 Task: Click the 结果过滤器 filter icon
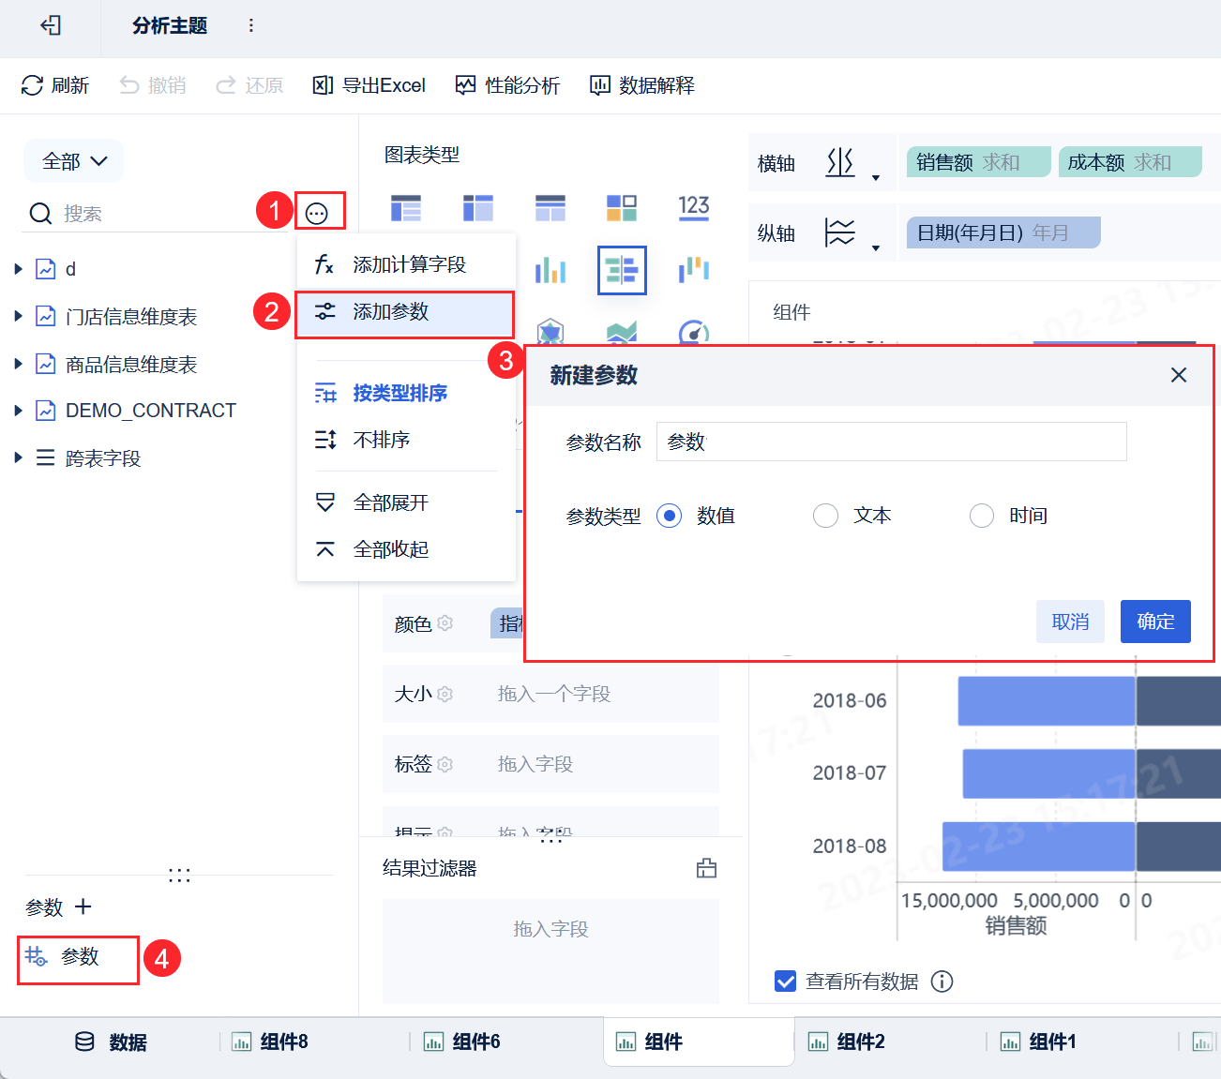click(x=706, y=868)
